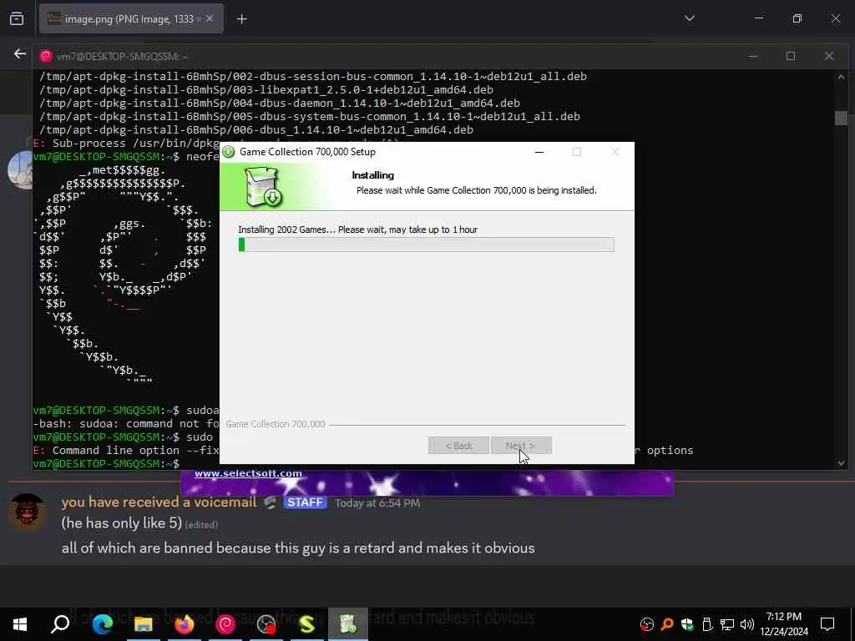
Task: Click the STAFF badge in chat
Action: 305,502
